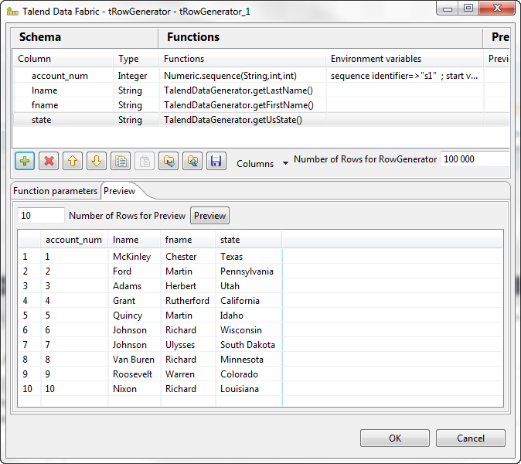Screen dimensions: 521x464
Task: Maximize the tRowGenerator window
Action: 468,8
